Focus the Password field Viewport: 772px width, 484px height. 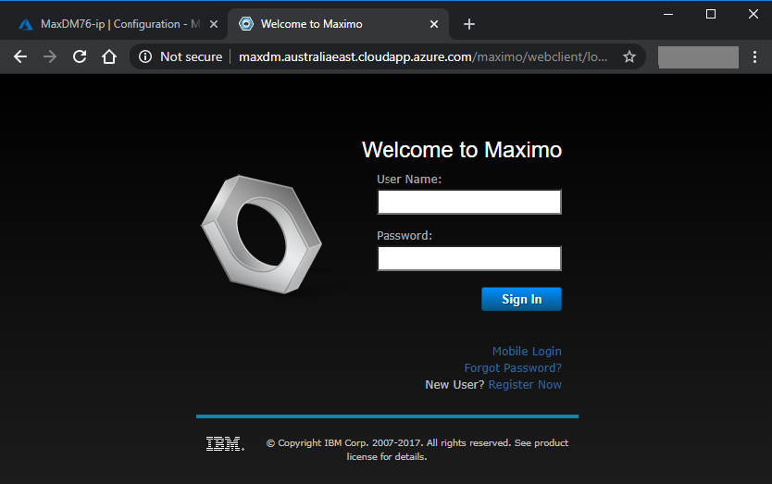469,258
